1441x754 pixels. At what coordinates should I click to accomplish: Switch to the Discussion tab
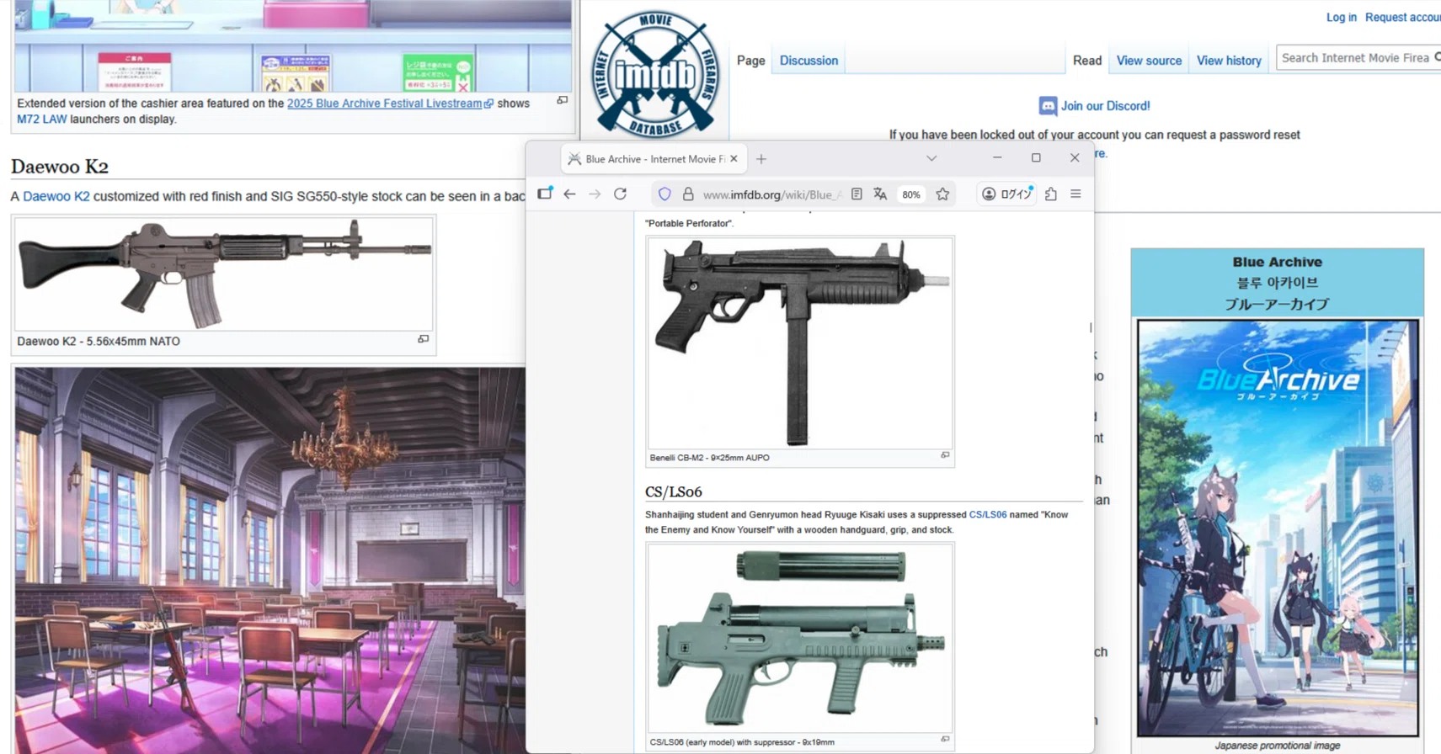point(809,61)
